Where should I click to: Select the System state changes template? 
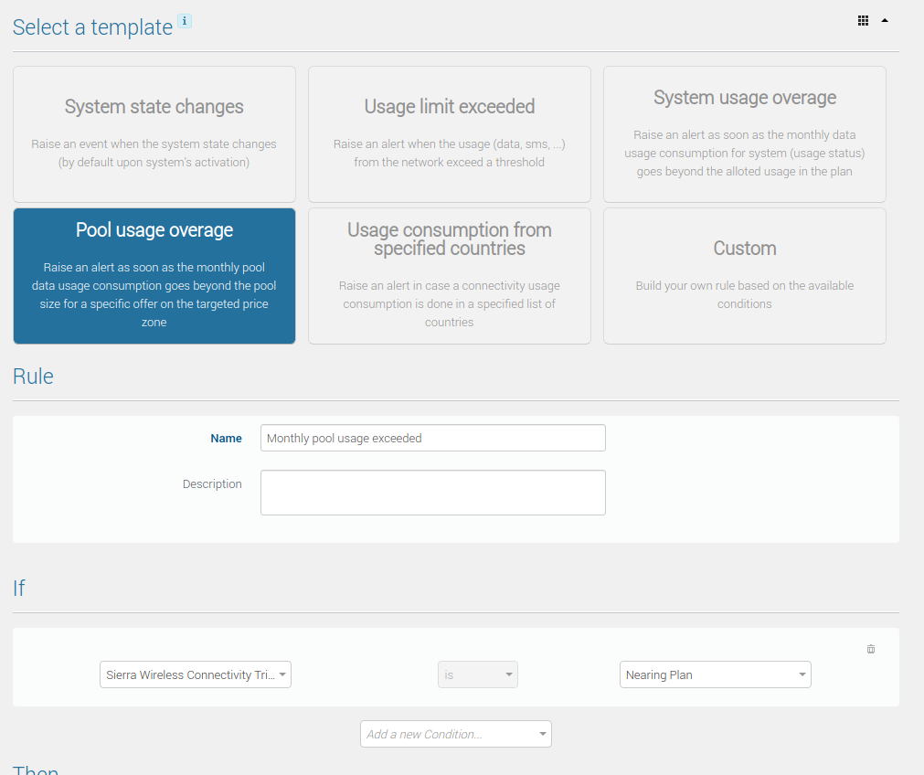[x=154, y=133]
